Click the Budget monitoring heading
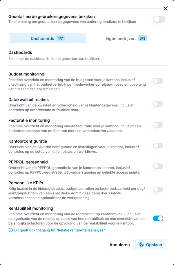Screen dimensions: 174x265 pos(26,74)
